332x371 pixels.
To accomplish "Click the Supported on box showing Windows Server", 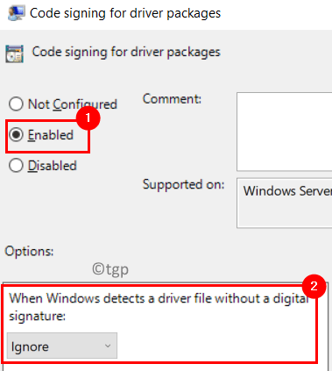I will pos(284,203).
